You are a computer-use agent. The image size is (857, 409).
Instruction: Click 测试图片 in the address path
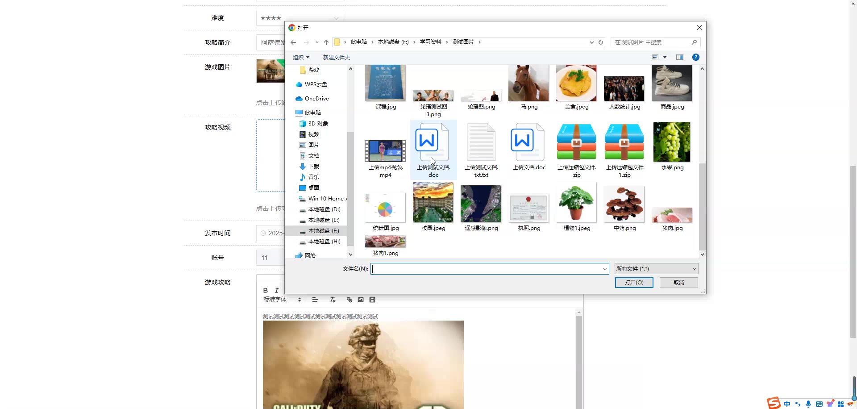point(463,42)
